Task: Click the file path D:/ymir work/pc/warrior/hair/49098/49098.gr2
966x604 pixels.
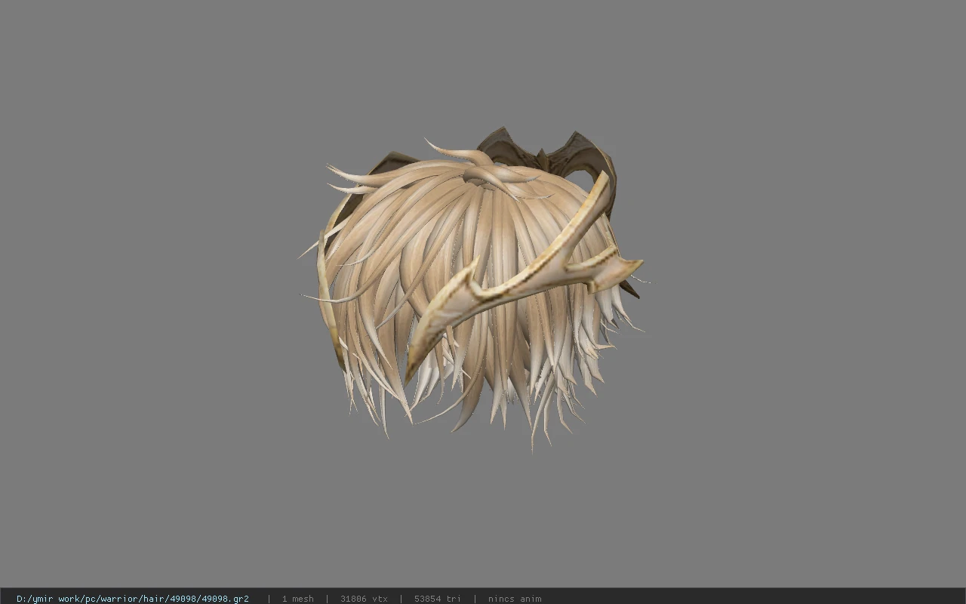Action: pos(133,599)
